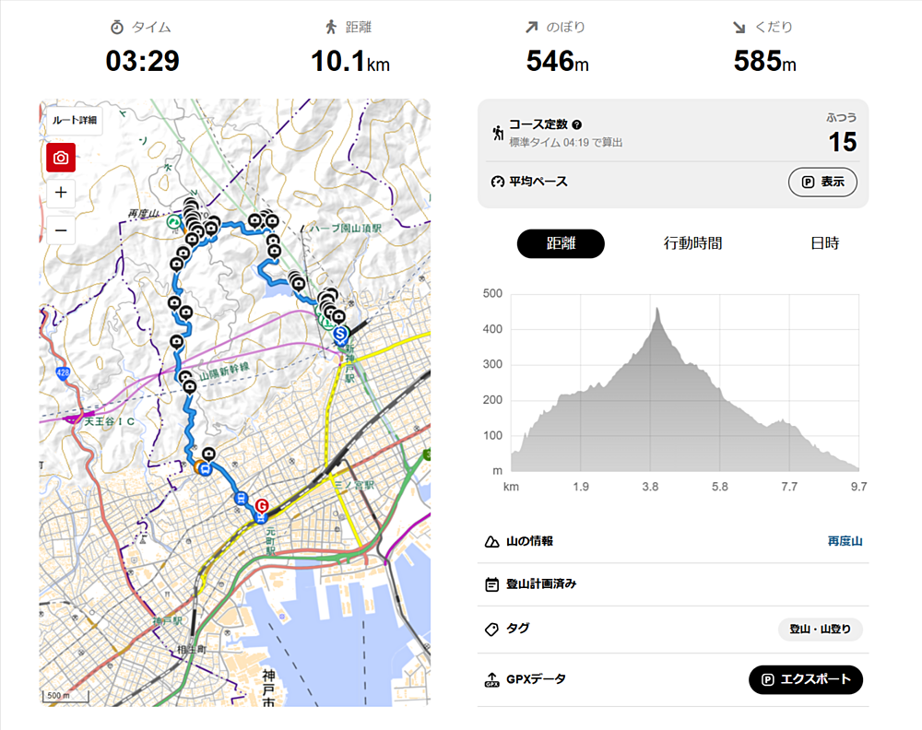The image size is (922, 730).
Task: Open ルート詳細 route details button
Action: pos(74,121)
